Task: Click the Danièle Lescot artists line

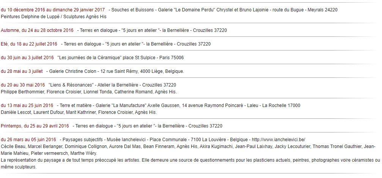Action: point(79,112)
